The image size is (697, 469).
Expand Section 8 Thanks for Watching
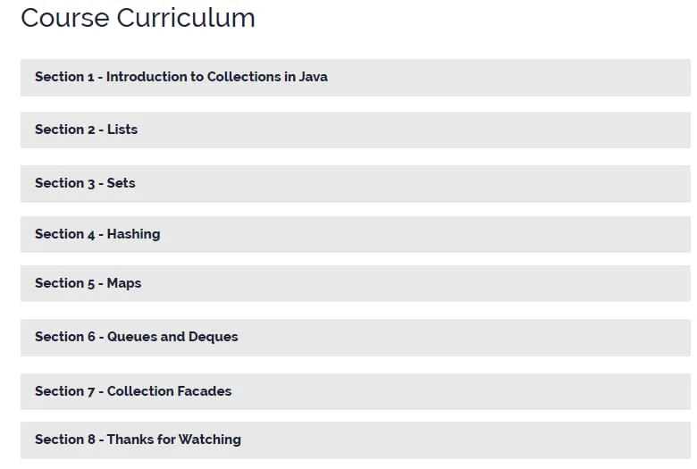coord(355,440)
